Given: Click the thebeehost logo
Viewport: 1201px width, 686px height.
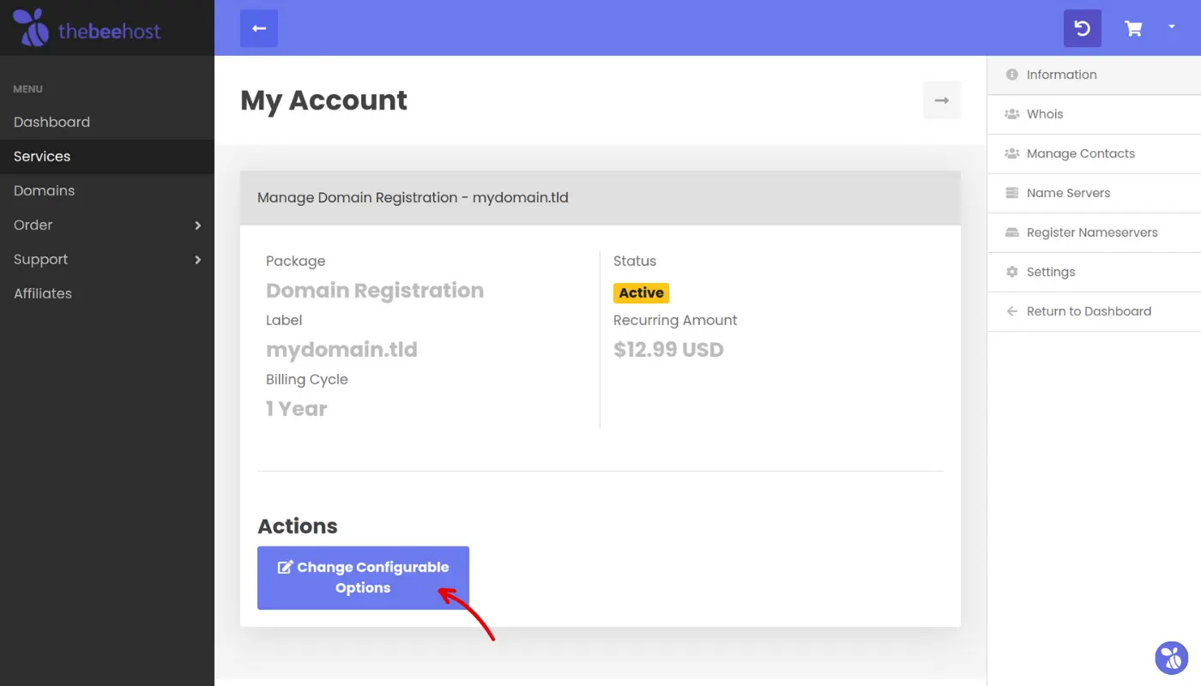Looking at the screenshot, I should coord(87,28).
